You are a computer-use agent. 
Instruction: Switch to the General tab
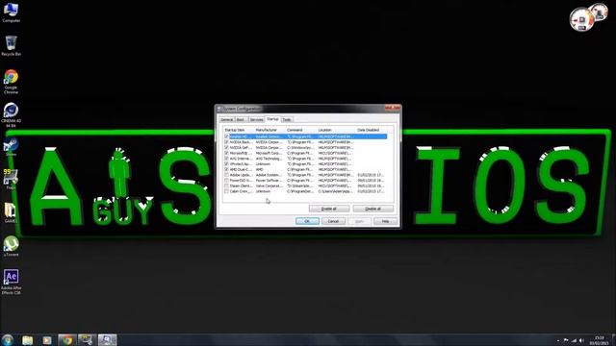[227, 119]
